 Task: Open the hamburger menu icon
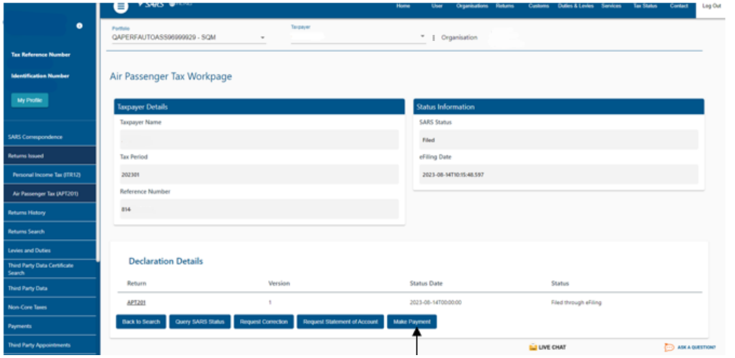tap(121, 6)
